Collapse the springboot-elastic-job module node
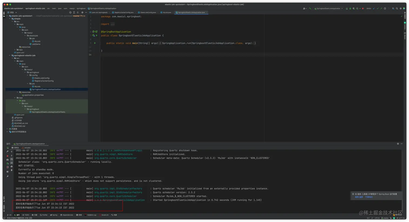 [x=10, y=55]
